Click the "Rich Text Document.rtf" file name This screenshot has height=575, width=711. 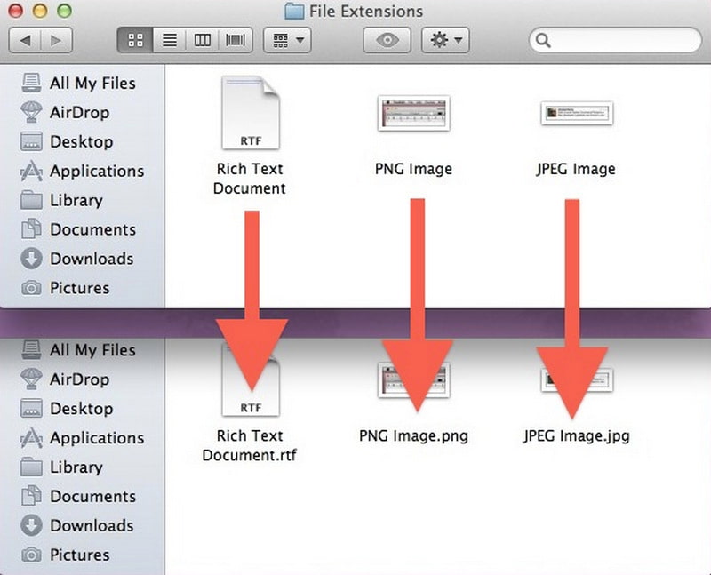250,445
